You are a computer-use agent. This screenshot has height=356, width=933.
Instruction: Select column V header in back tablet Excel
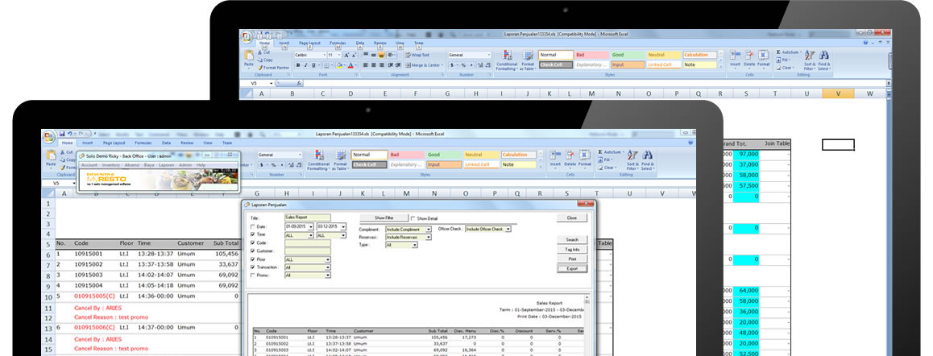pos(838,93)
